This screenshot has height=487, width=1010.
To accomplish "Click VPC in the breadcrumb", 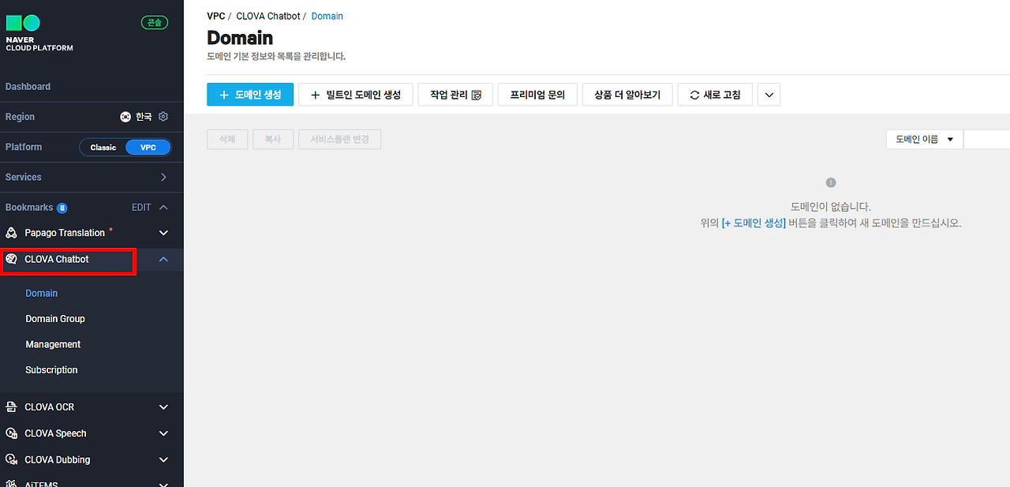I will pos(215,16).
